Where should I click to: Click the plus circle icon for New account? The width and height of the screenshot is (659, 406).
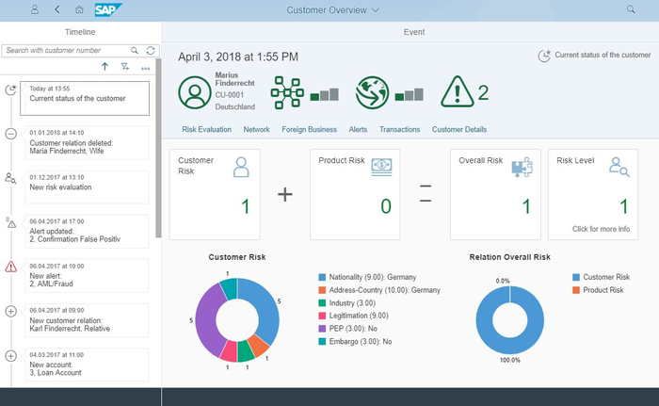pos(11,356)
